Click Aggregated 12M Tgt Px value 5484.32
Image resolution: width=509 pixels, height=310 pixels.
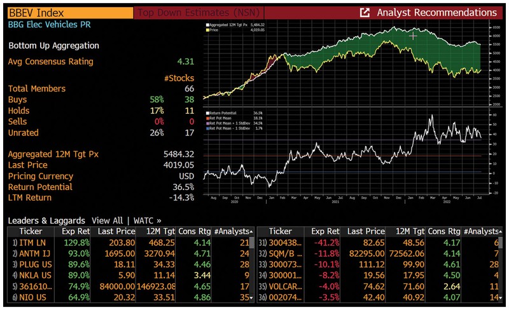(x=179, y=154)
